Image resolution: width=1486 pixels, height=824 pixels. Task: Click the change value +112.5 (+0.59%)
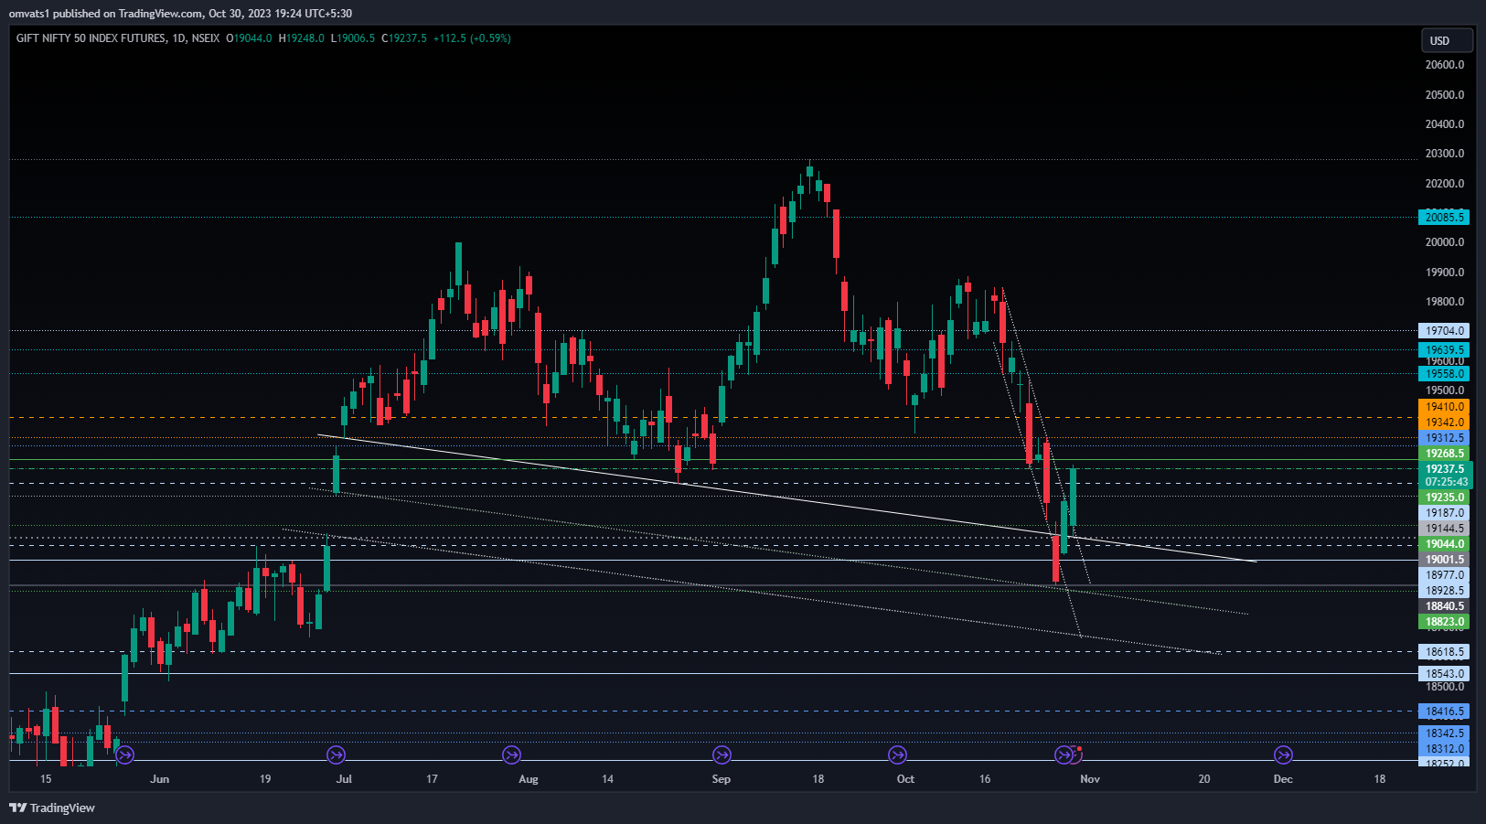pos(472,38)
